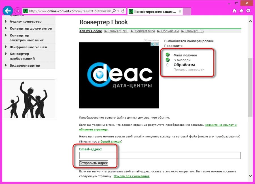Click the search magnifier in address bar
Viewport: 255px width, 184px height.
click(114, 11)
